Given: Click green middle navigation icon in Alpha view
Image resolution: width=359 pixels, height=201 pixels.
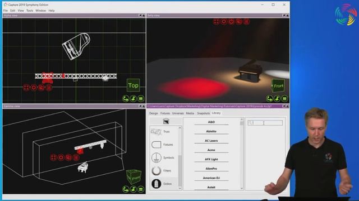Looking at the screenshot, I should 134,99.
